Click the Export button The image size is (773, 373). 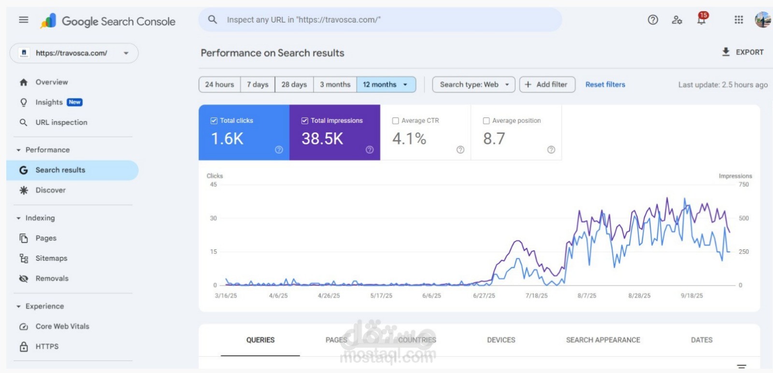pos(743,52)
